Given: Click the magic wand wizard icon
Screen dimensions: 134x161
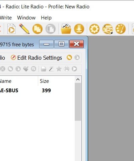Looking at the screenshot, I should 51,69.
